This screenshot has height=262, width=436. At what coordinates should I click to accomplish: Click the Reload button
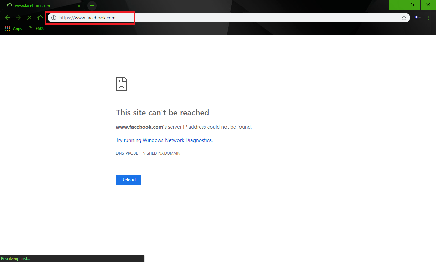pos(128,180)
